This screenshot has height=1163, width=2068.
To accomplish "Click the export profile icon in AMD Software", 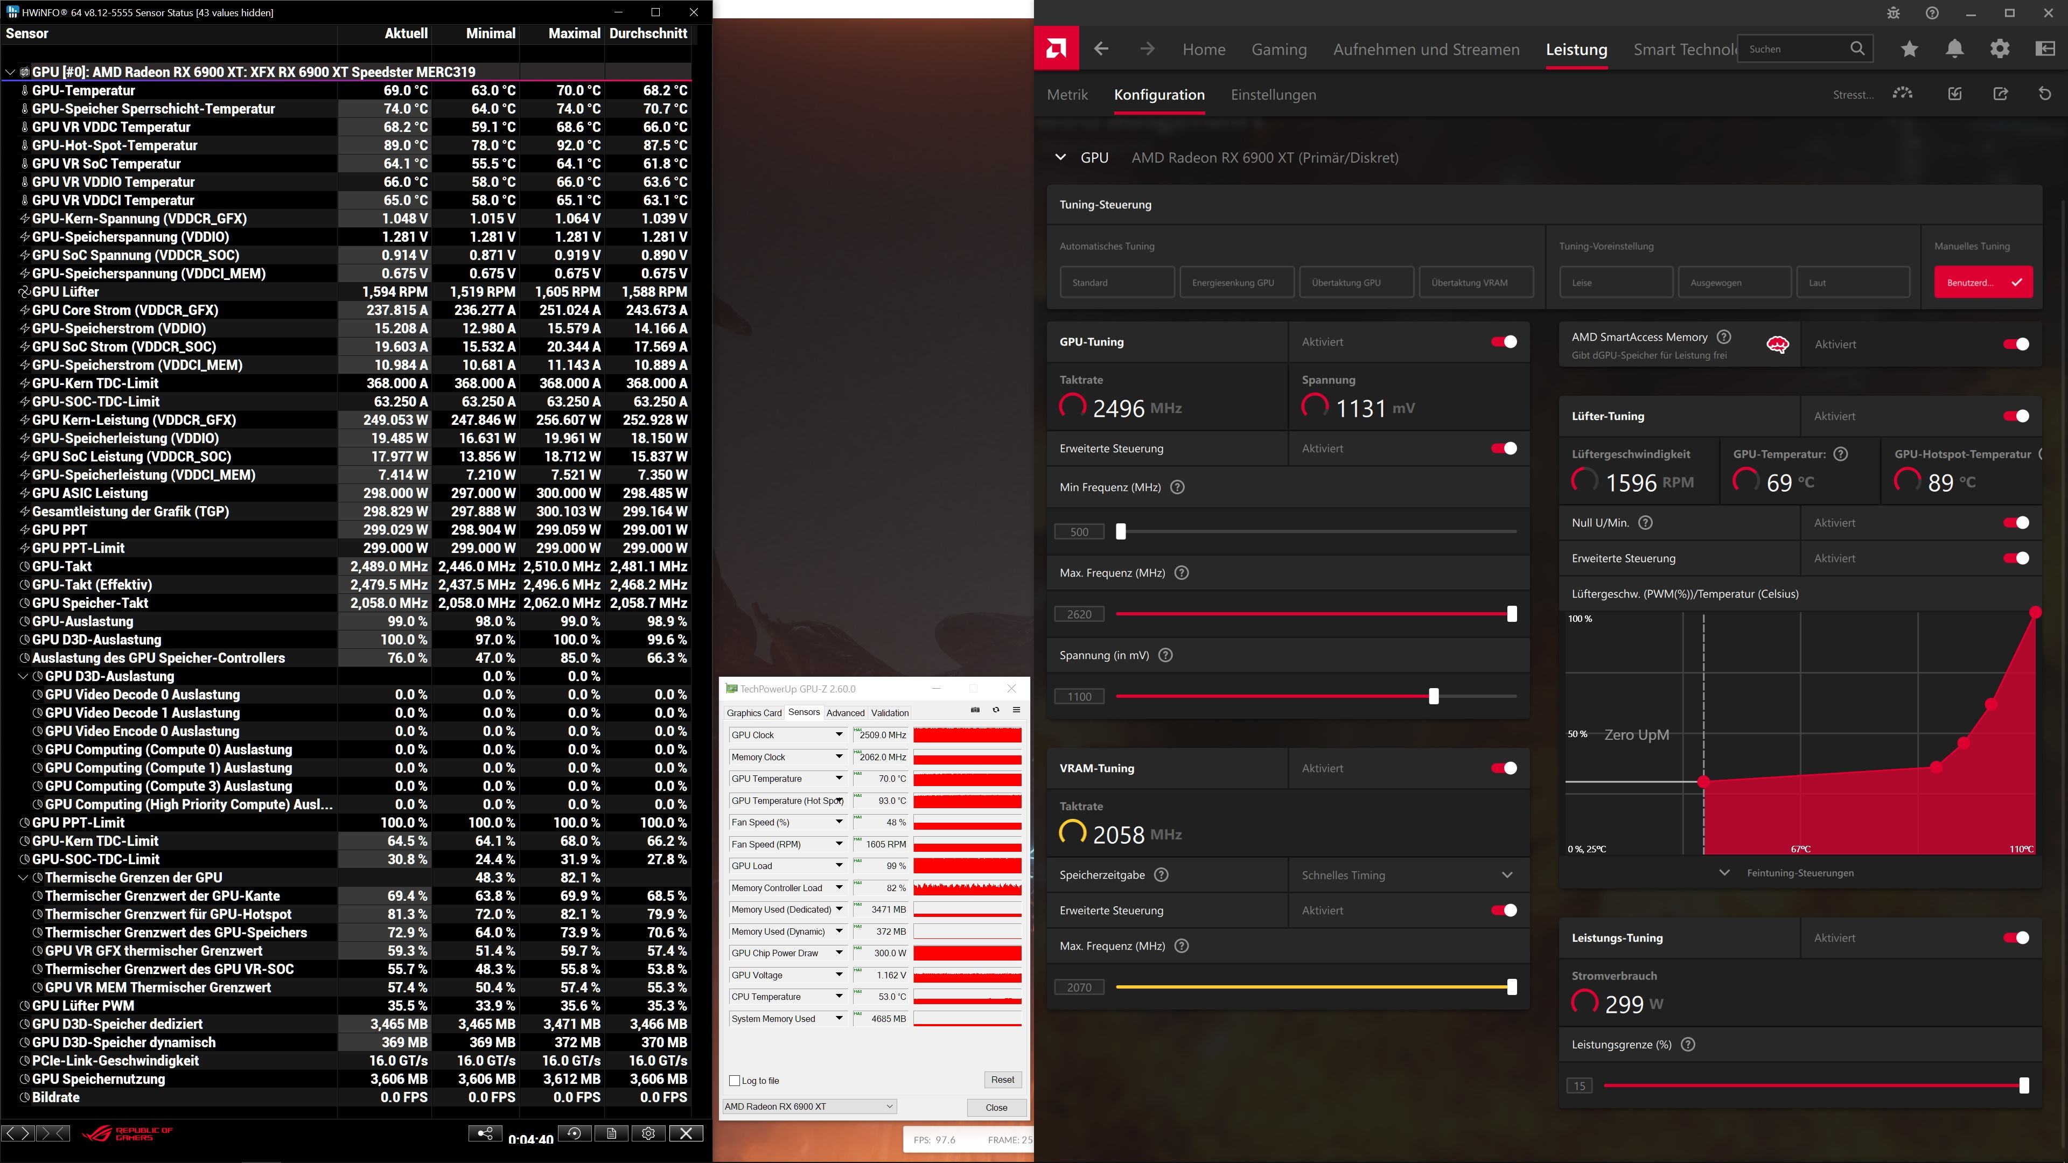I will pos(2000,94).
